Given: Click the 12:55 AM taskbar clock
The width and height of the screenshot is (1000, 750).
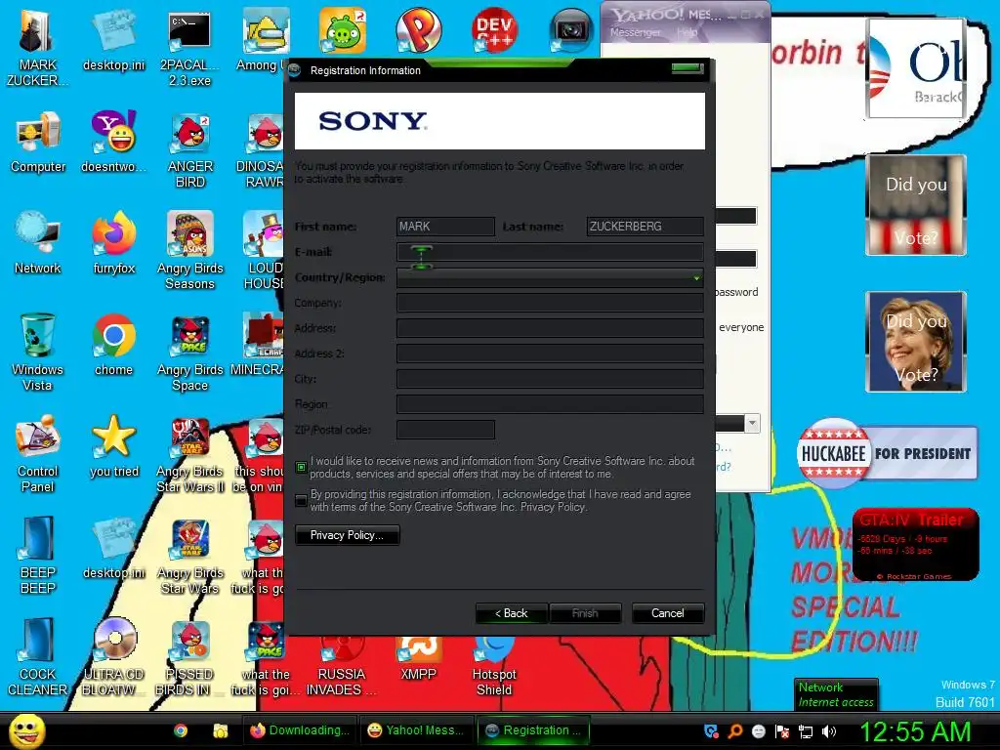Looking at the screenshot, I should click(915, 731).
